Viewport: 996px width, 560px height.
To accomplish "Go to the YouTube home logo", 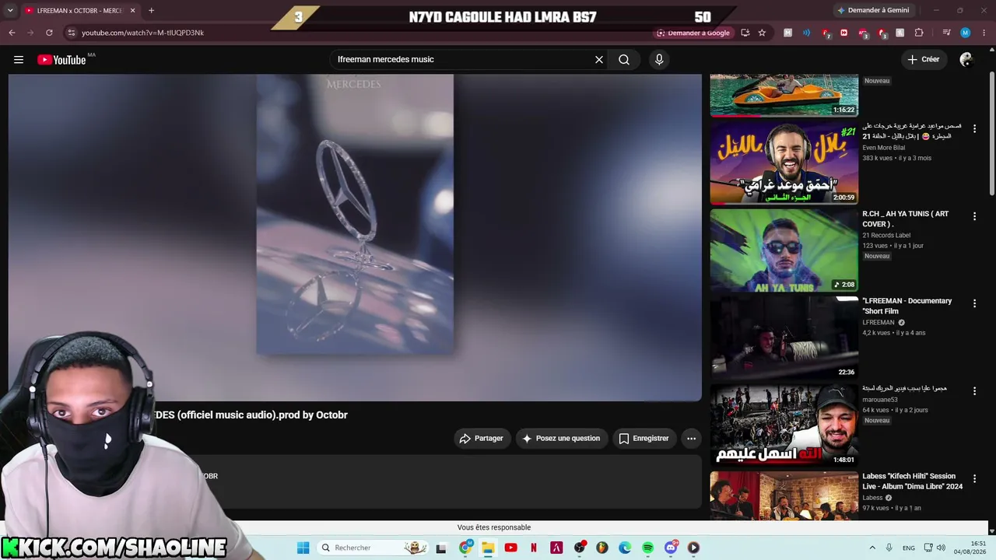I will (61, 60).
